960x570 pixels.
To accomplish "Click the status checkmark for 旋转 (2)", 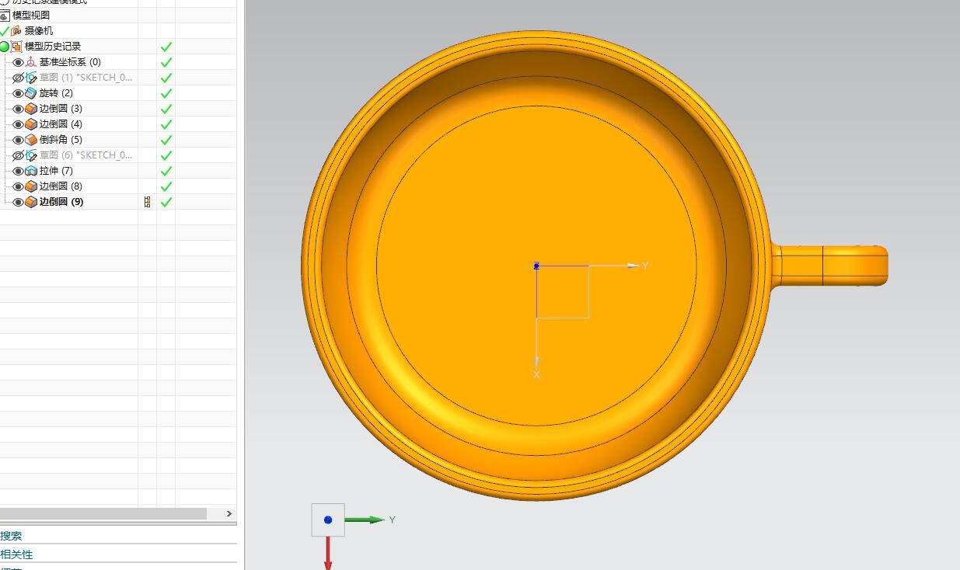I will click(x=166, y=93).
